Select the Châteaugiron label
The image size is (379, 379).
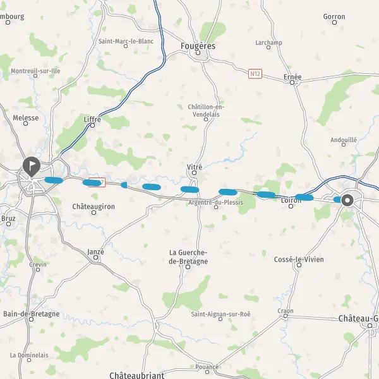[x=93, y=207]
